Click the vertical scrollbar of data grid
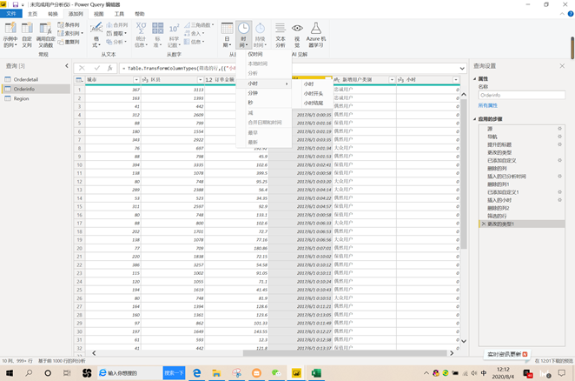575x381 pixels. coord(464,174)
